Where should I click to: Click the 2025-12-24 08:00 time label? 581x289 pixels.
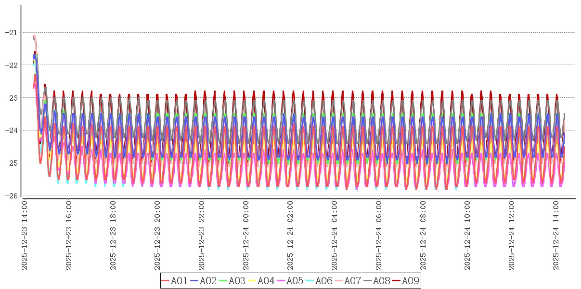pos(423,236)
